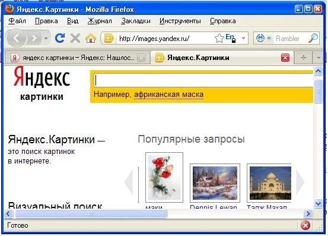The image size is (328, 236).
Task: Open the Taj Mahal thumbnail
Action: tap(270, 183)
